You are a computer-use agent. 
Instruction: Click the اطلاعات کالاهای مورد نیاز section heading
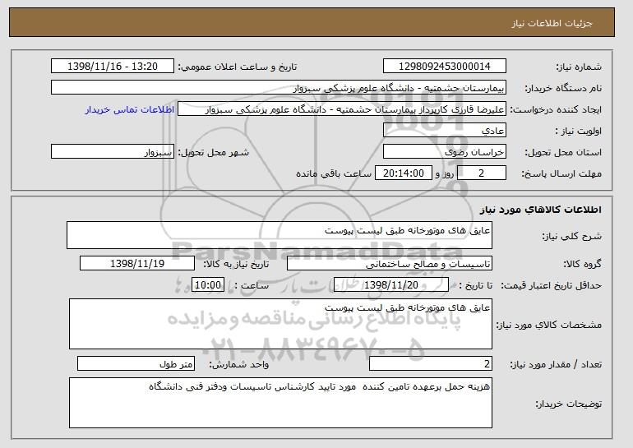click(541, 210)
